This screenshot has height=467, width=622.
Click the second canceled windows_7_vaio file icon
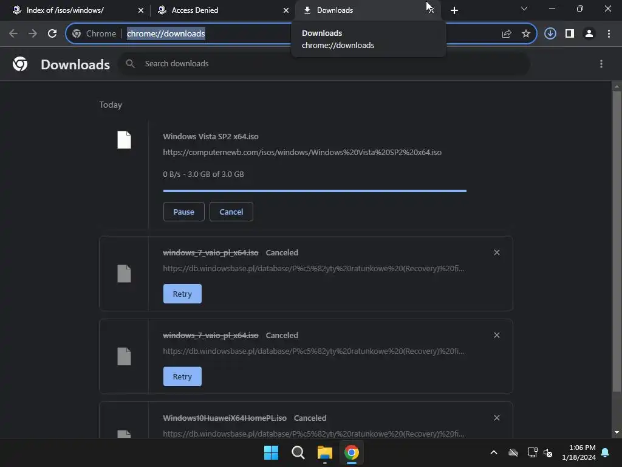[x=124, y=356]
